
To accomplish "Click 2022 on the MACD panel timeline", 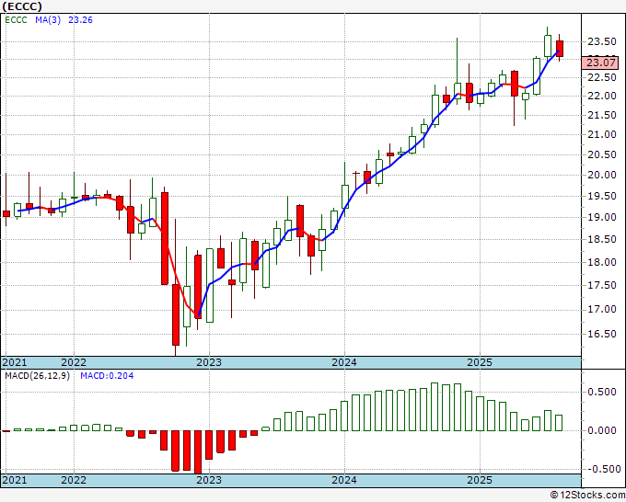I will click(x=74, y=480).
